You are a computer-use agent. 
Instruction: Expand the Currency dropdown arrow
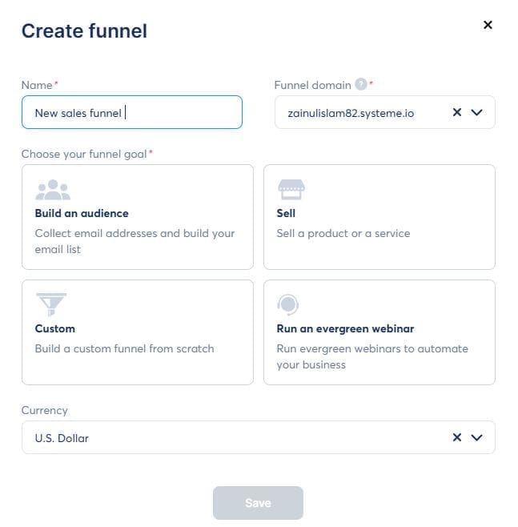pyautogui.click(x=477, y=437)
